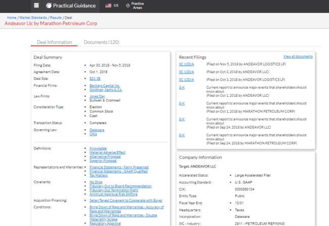
Task: Open the No Shop covenant link
Action: (x=96, y=182)
